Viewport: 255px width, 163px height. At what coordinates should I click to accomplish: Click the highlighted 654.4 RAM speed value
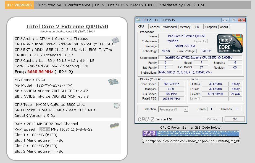pos(44,129)
